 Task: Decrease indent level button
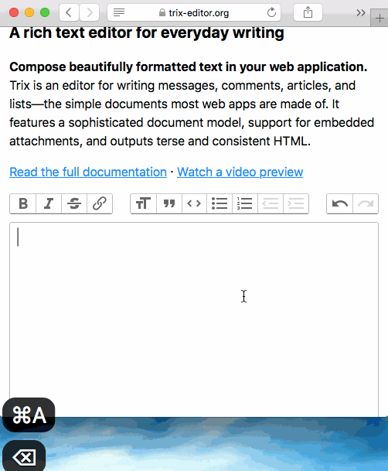[x=271, y=203]
